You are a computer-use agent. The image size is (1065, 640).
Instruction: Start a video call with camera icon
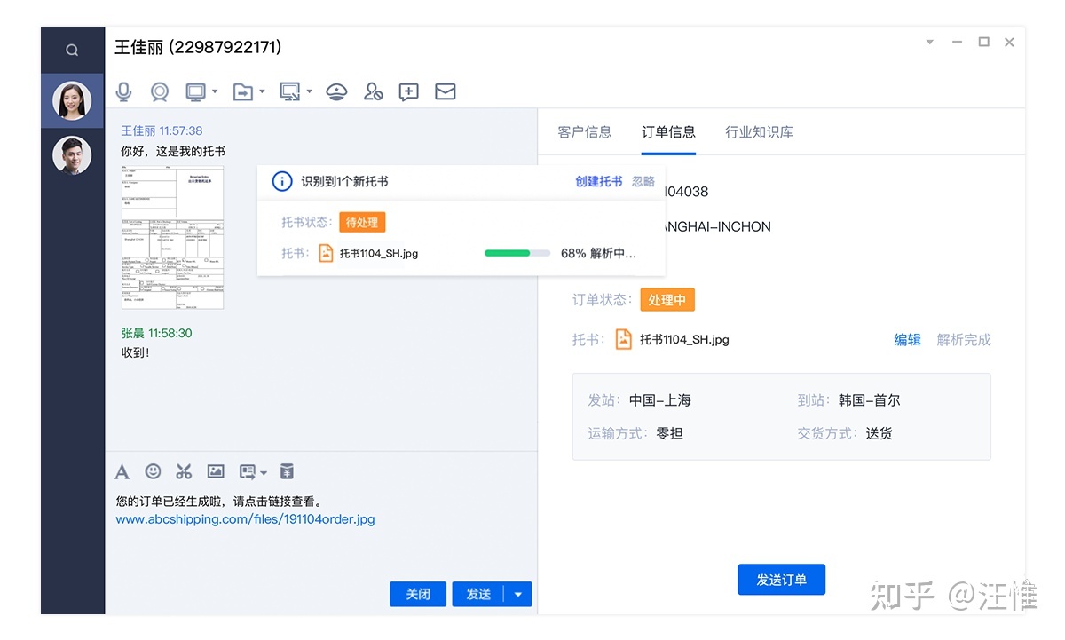click(160, 91)
